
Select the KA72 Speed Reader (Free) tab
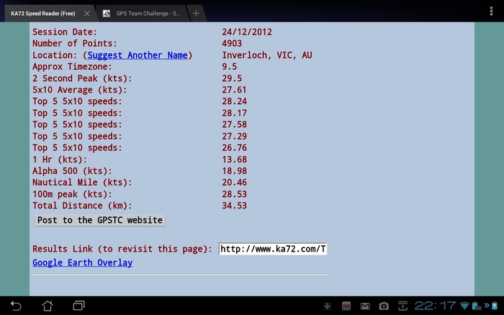pos(42,13)
